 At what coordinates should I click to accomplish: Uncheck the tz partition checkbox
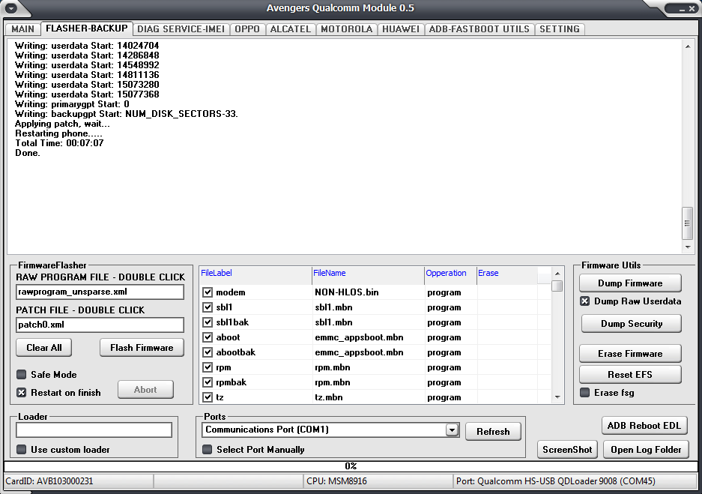(x=208, y=397)
